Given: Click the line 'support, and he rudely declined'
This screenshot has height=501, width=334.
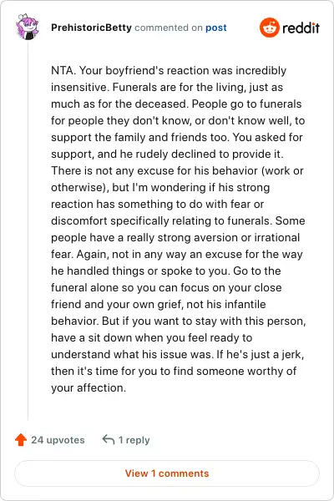Looking at the screenshot, I should click(x=167, y=154).
